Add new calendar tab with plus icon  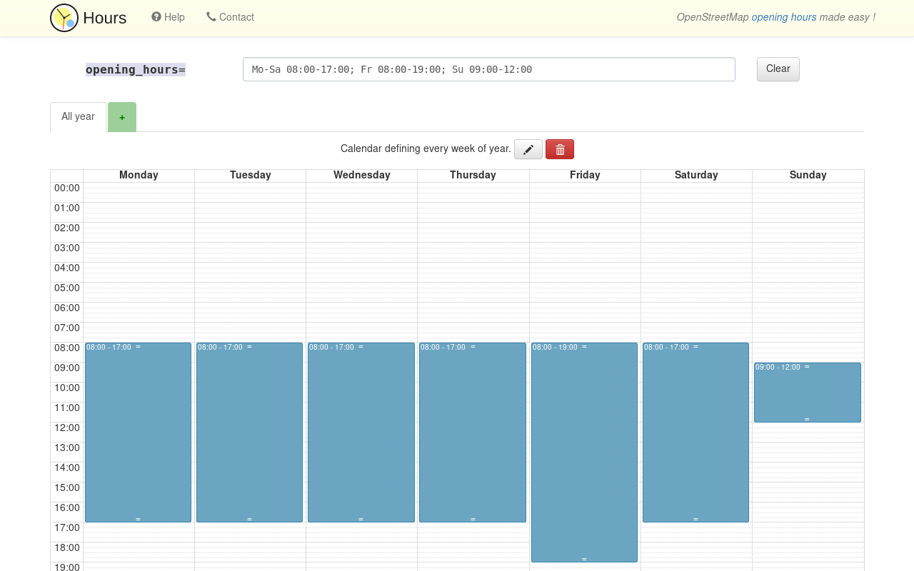pos(122,117)
